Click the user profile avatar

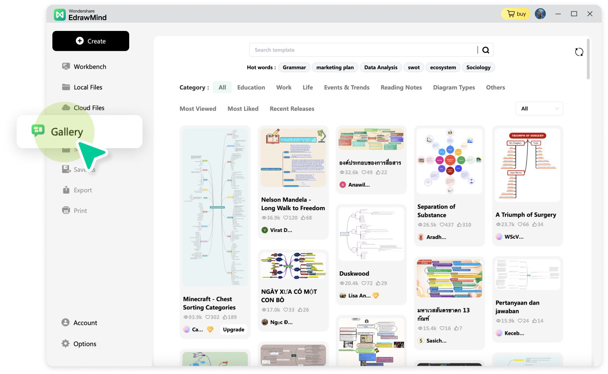pyautogui.click(x=540, y=13)
